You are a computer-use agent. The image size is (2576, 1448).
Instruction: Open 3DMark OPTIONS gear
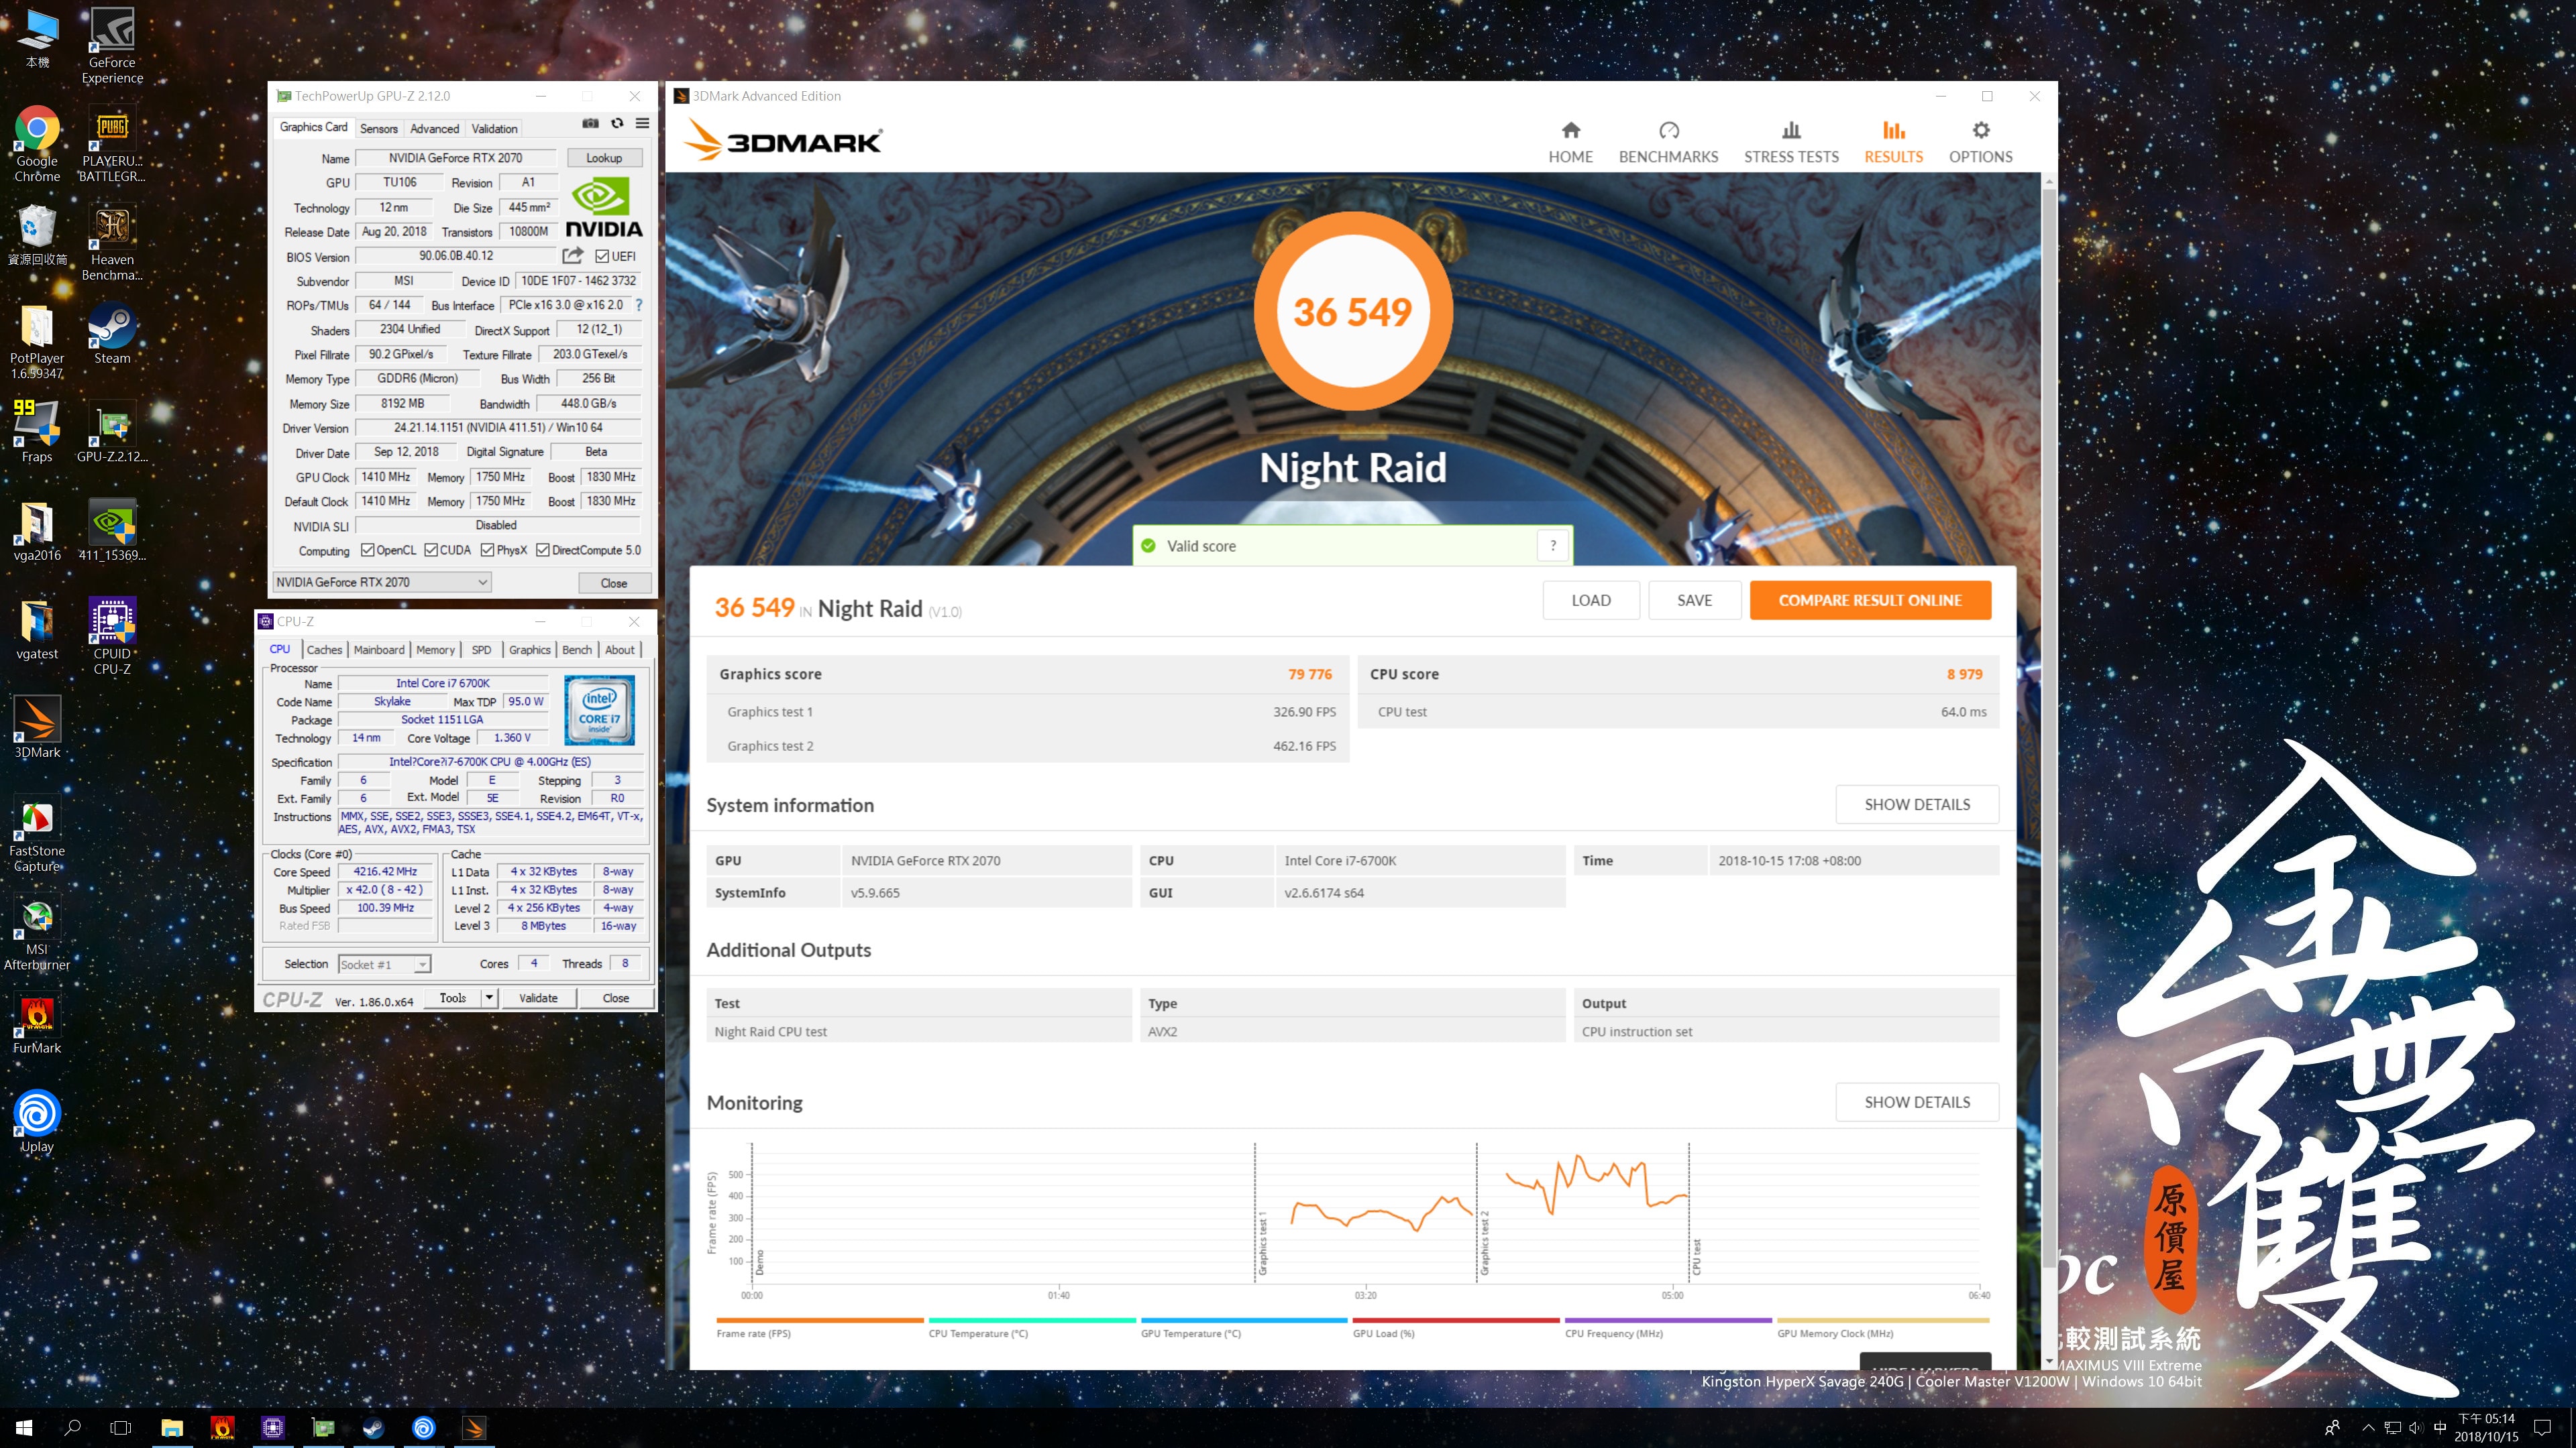[1980, 143]
